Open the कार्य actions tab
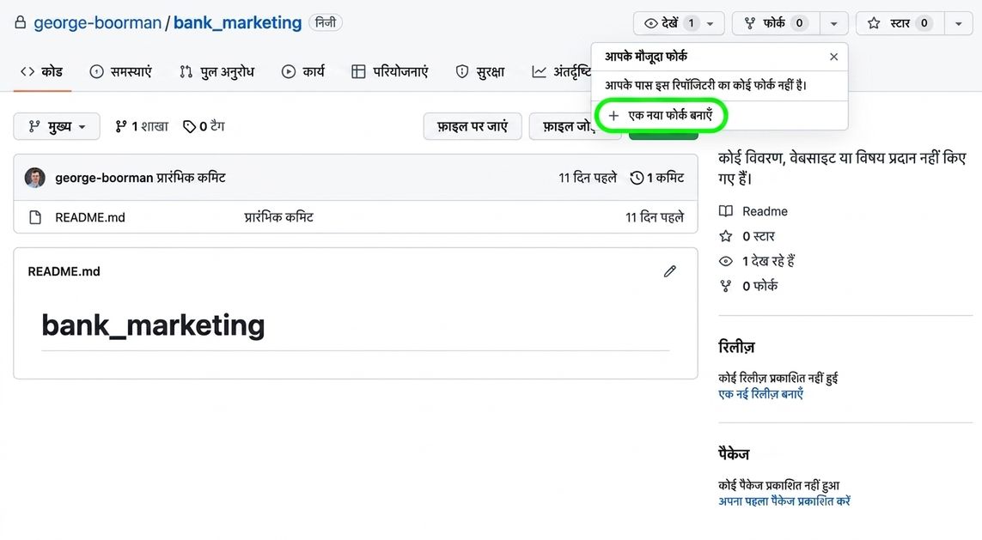This screenshot has height=540, width=982. [x=303, y=72]
